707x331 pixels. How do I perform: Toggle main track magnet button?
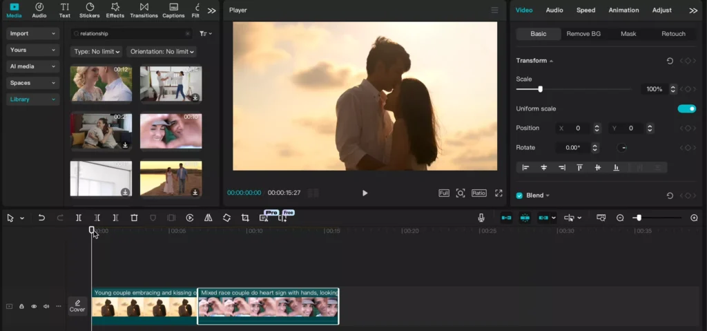506,218
